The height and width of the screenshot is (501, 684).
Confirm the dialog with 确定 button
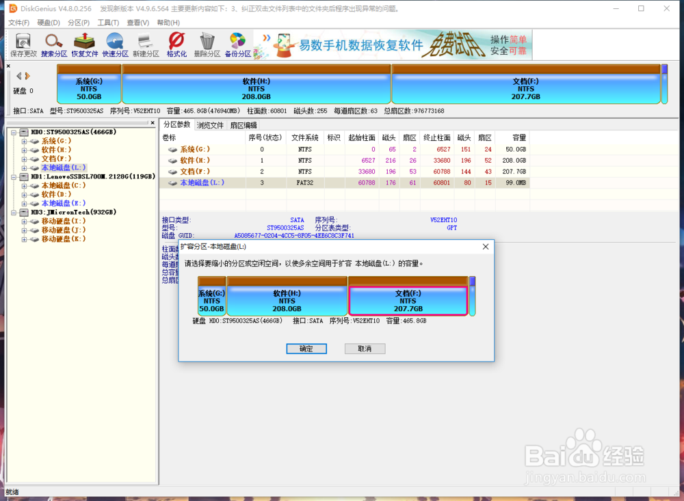(306, 349)
